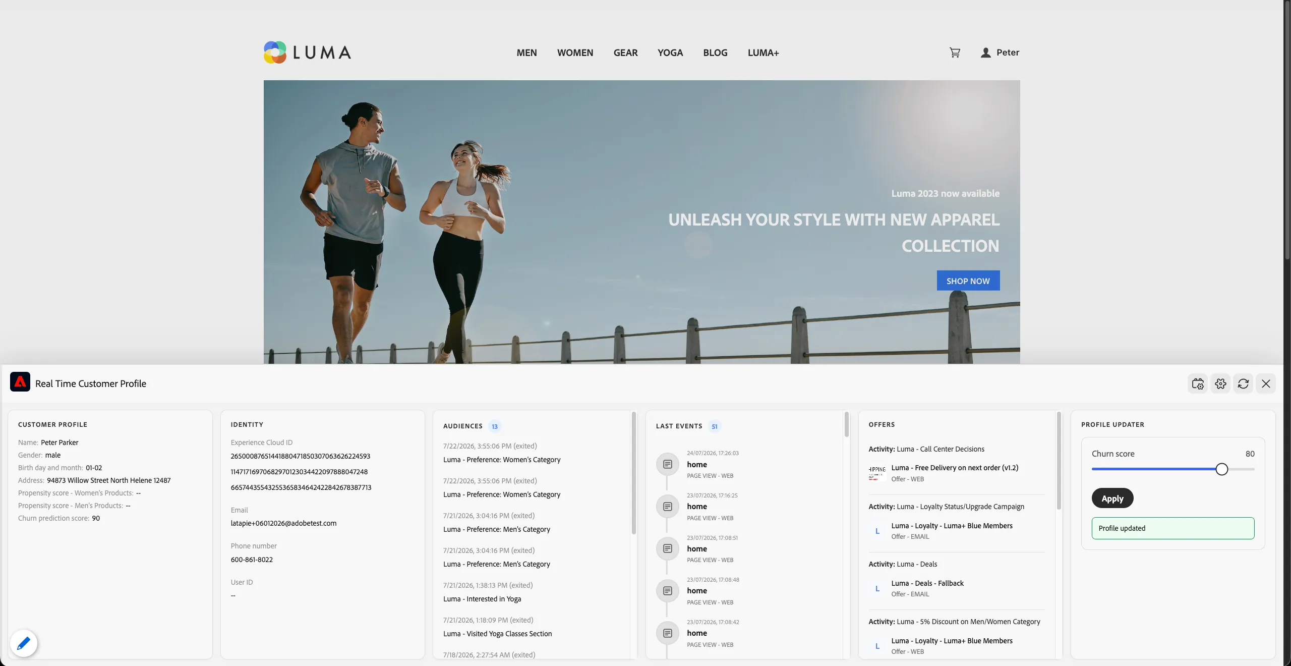Click the blue pencil edit button

click(x=24, y=643)
